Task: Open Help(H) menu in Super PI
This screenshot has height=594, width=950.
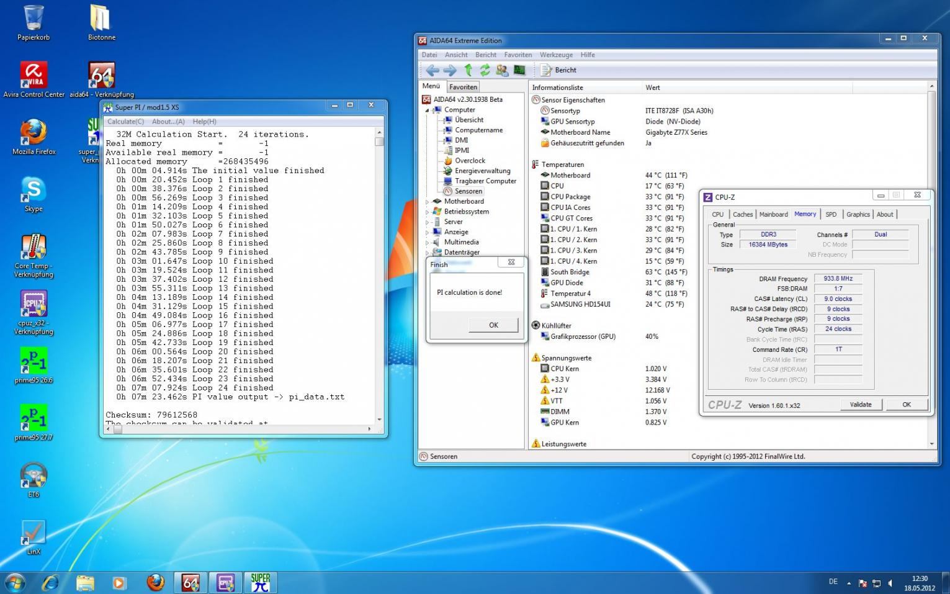Action: [x=204, y=122]
